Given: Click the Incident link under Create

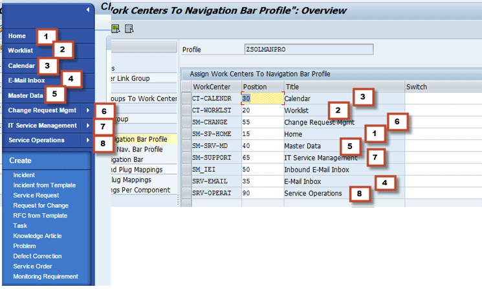Looking at the screenshot, I should [x=25, y=175].
